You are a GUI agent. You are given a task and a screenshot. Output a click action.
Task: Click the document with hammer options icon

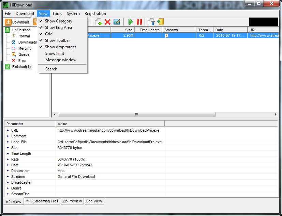click(151, 22)
